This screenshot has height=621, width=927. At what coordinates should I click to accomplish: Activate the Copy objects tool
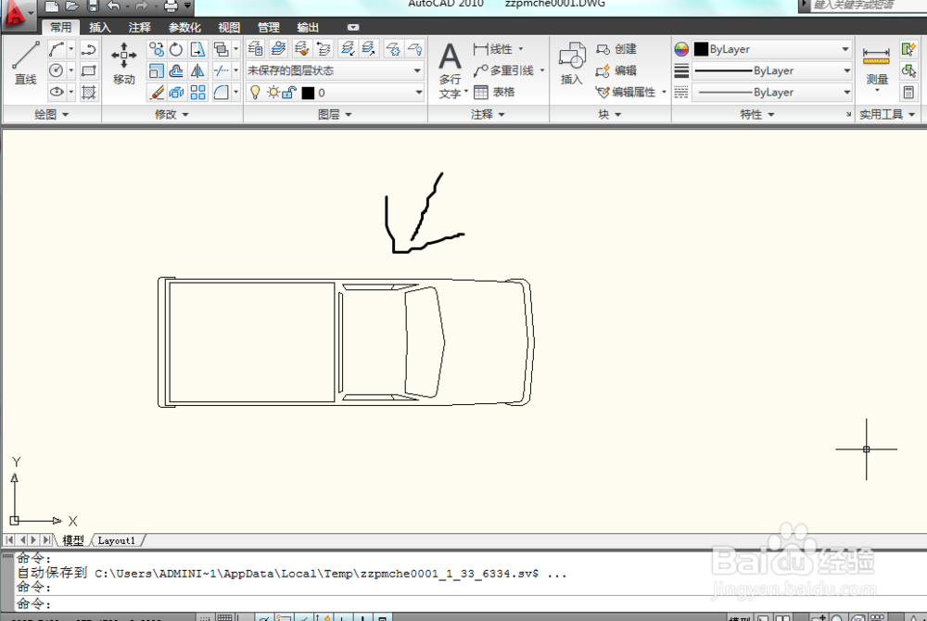[x=156, y=49]
